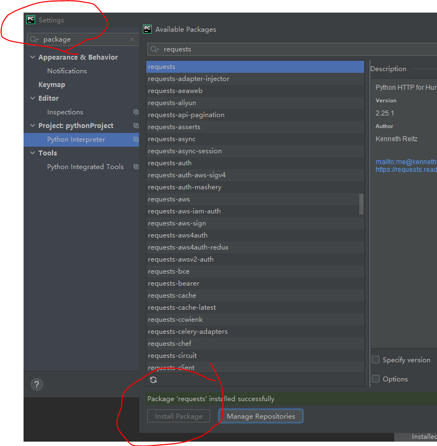Image resolution: width=437 pixels, height=446 pixels.
Task: Select 'requests-asserts' package
Action: point(255,127)
